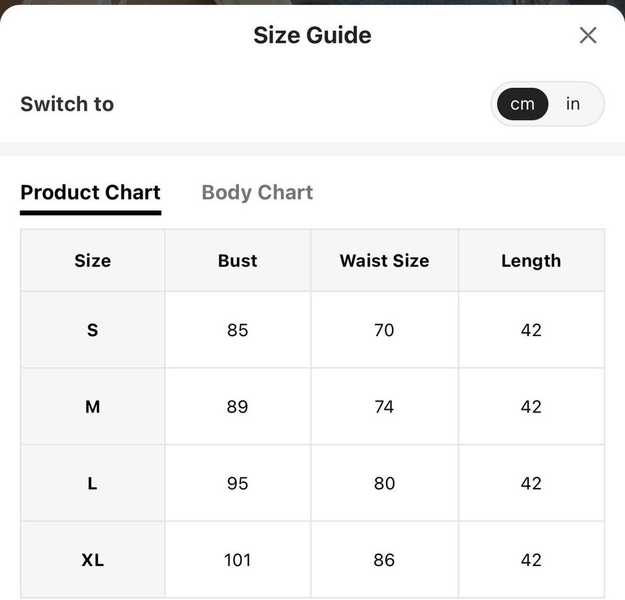
Task: Select the L size row label
Action: (92, 483)
